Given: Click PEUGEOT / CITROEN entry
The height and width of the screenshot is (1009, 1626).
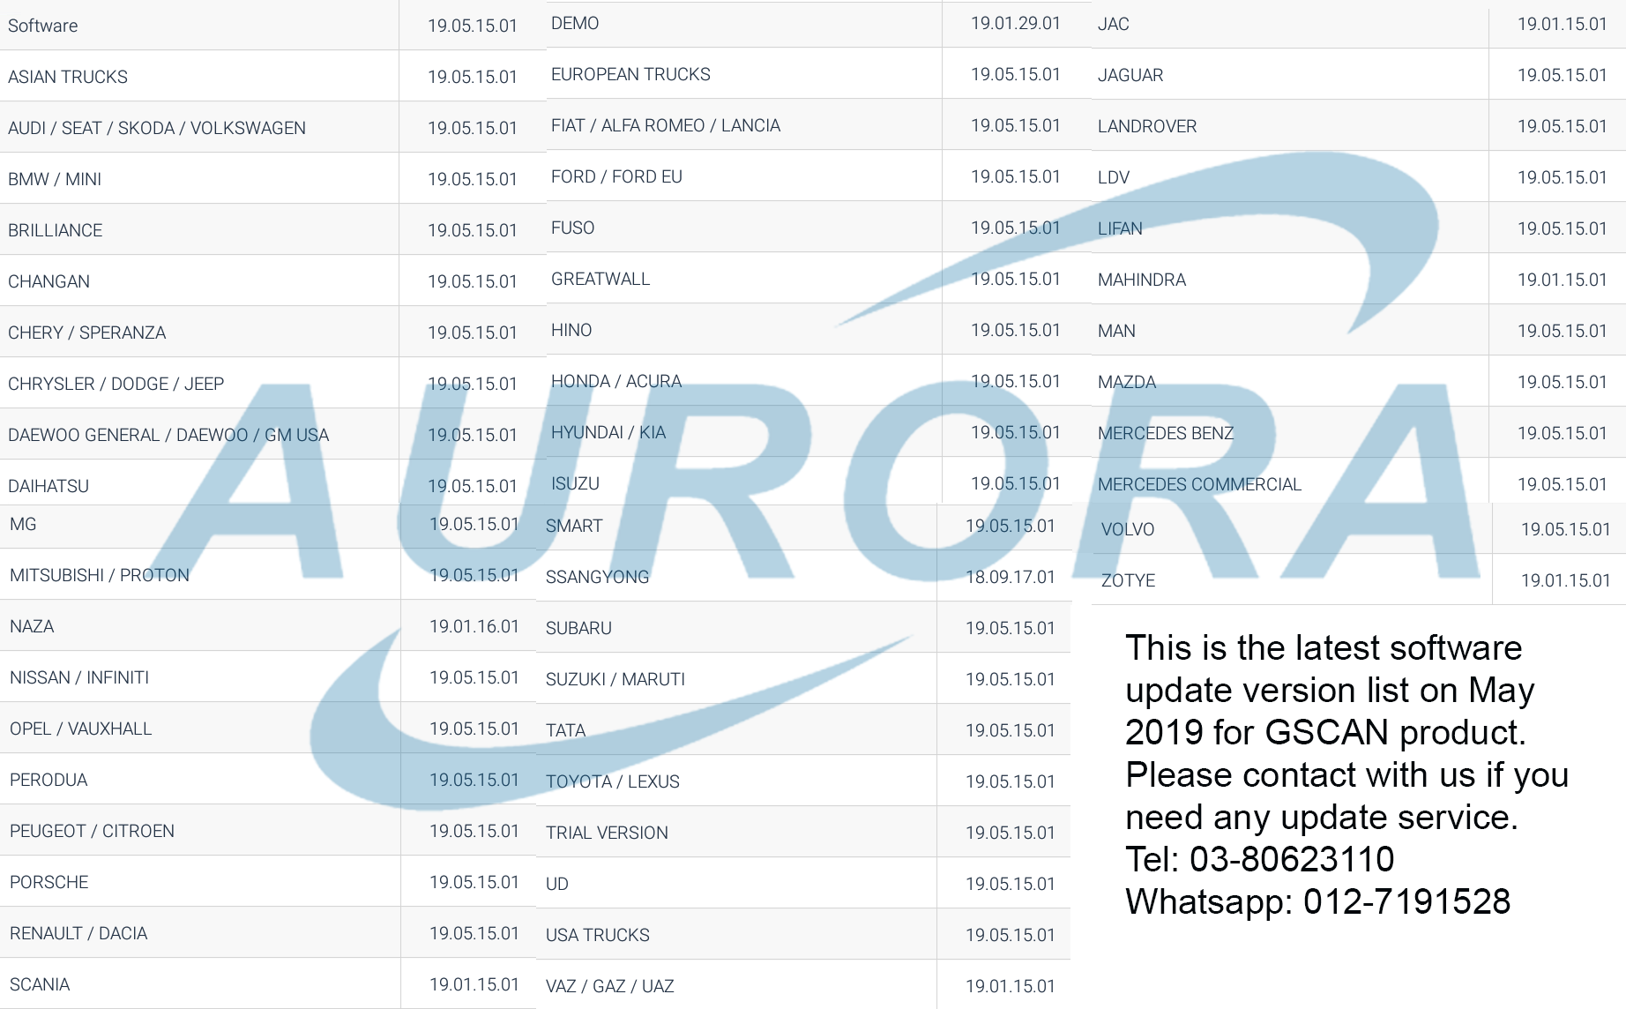Looking at the screenshot, I should click(x=93, y=831).
